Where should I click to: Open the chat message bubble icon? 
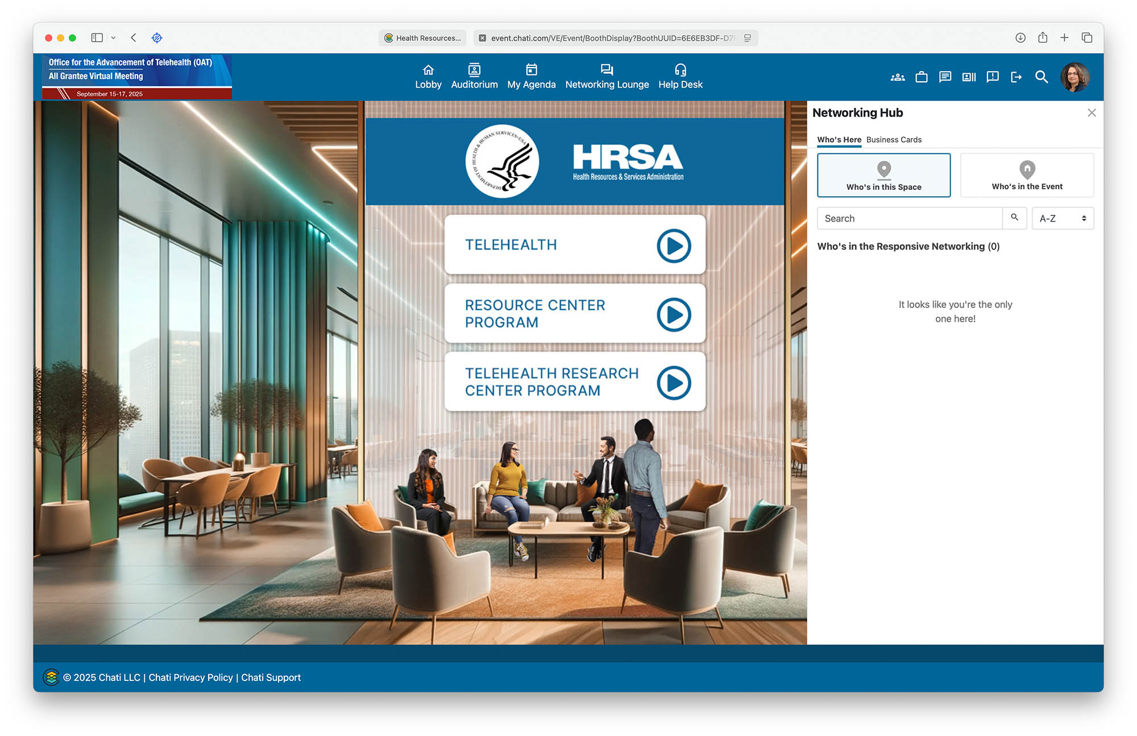click(x=945, y=77)
